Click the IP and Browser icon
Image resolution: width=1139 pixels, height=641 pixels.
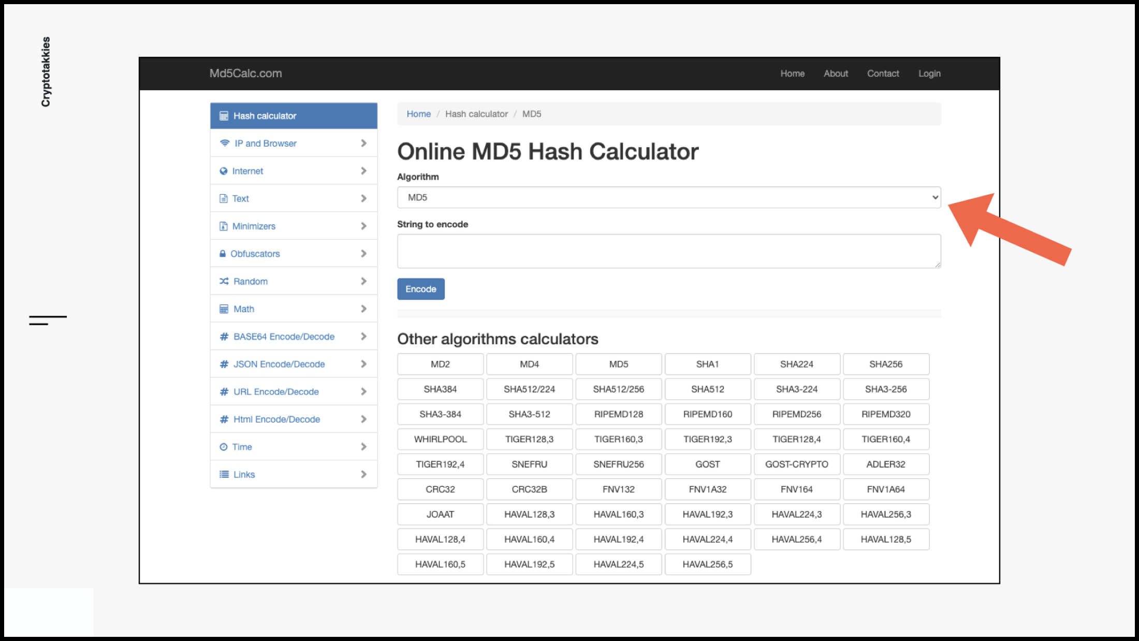tap(225, 143)
